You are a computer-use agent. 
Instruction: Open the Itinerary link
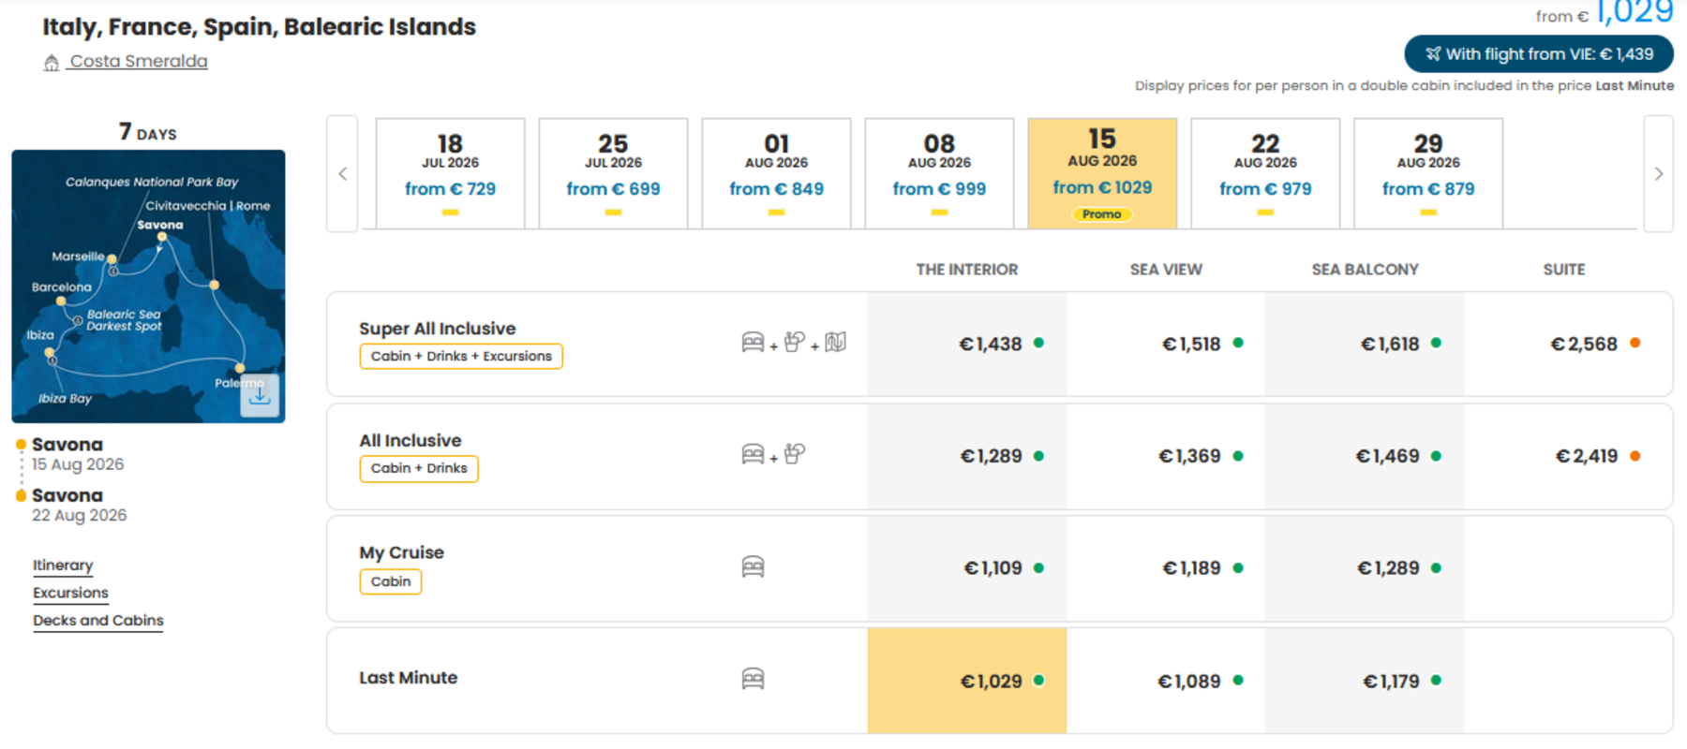63,565
